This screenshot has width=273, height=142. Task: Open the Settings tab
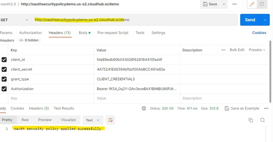pyautogui.click(x=158, y=33)
